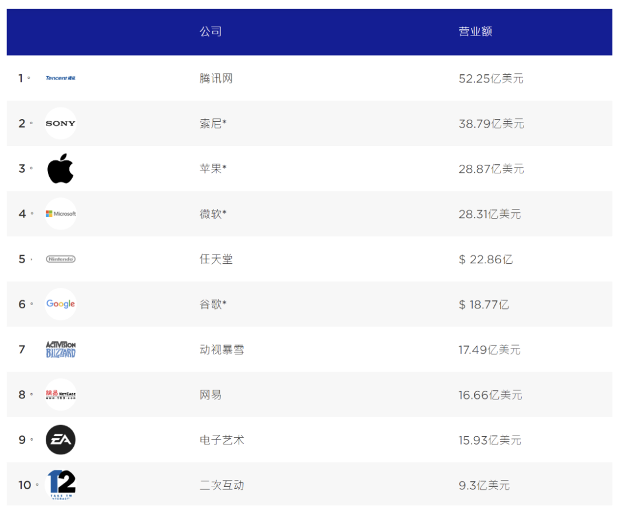This screenshot has height=511, width=618.
Task: Open the 腾讯网 company name
Action: [216, 78]
